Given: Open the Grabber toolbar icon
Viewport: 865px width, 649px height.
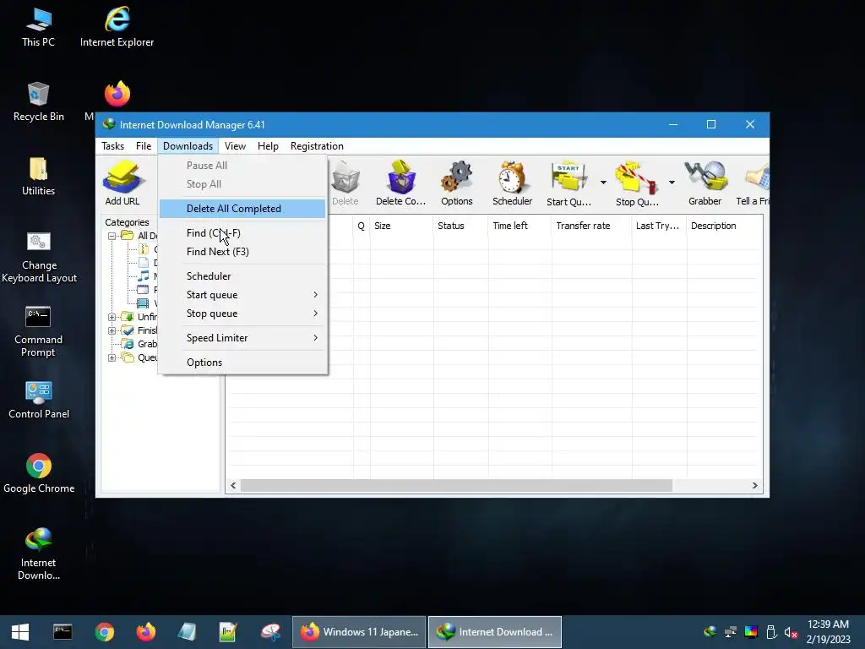Looking at the screenshot, I should click(x=705, y=183).
